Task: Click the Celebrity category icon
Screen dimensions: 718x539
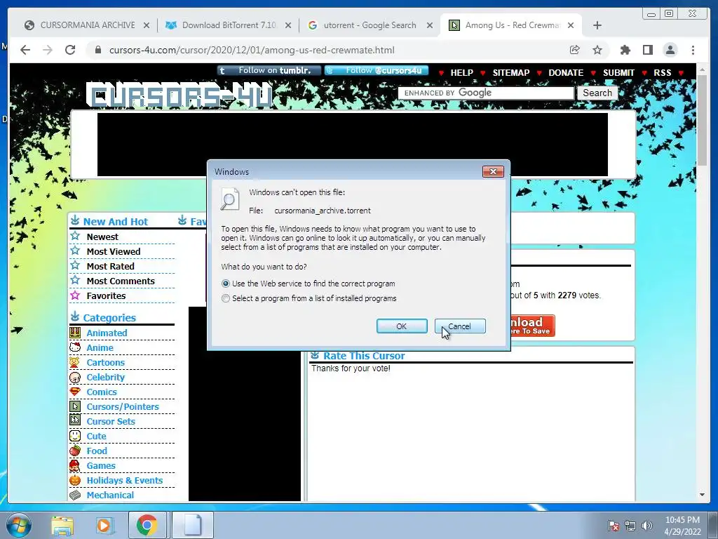Action: (x=75, y=377)
